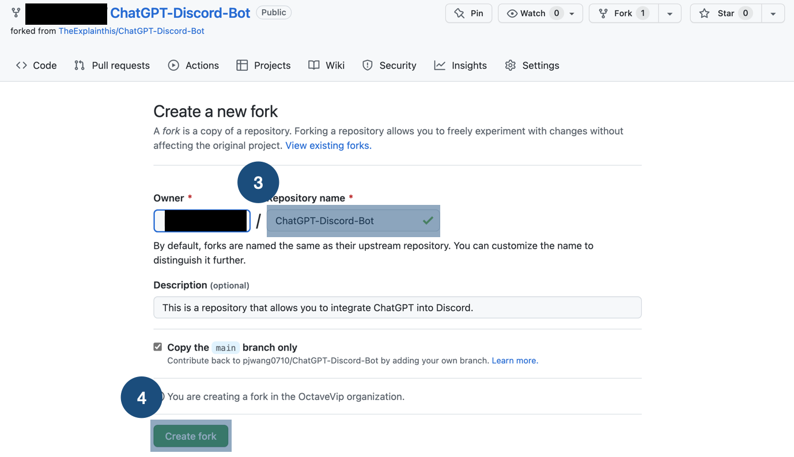794x457 pixels.
Task: Open the Star dropdown arrow
Action: (x=773, y=13)
